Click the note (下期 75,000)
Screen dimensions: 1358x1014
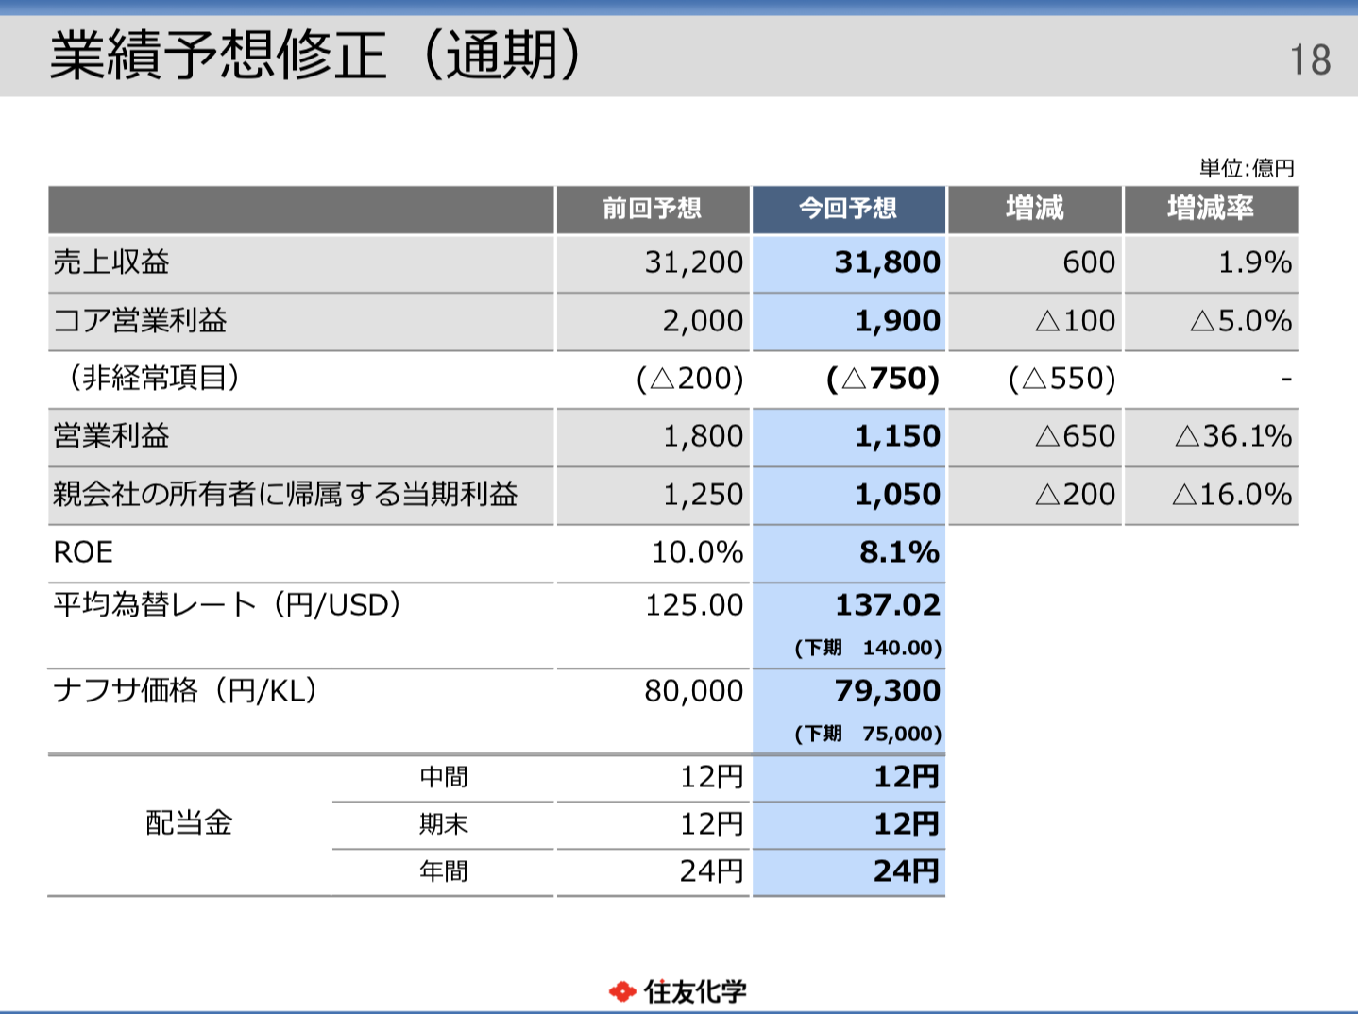point(868,735)
